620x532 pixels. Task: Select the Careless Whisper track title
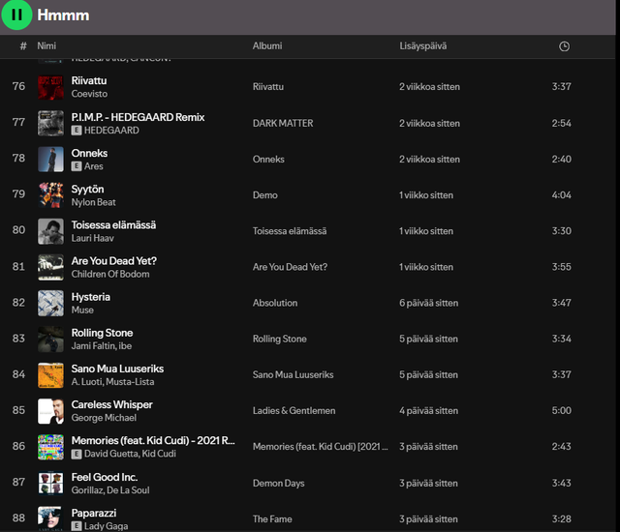(x=112, y=404)
